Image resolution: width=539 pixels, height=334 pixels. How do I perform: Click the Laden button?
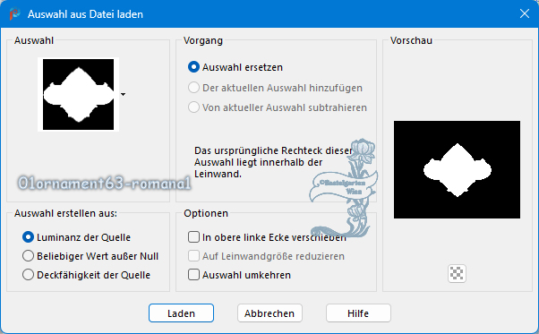pyautogui.click(x=181, y=313)
